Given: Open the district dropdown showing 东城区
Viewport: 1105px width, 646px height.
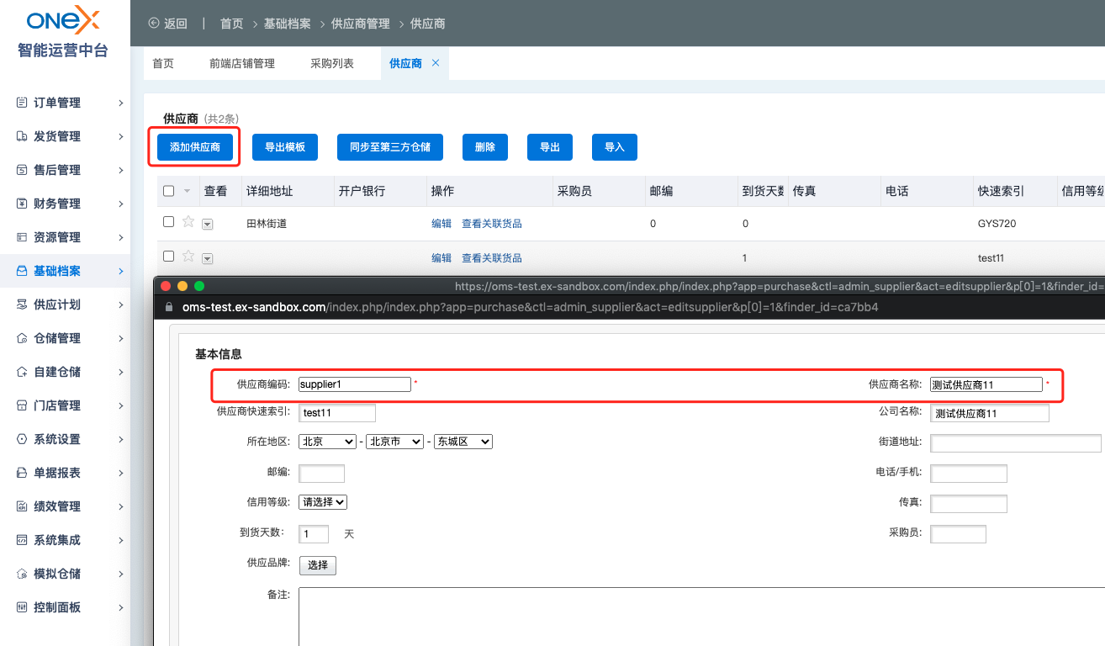Looking at the screenshot, I should [463, 442].
